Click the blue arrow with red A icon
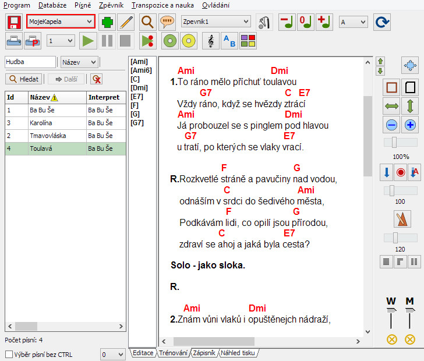 tap(414, 172)
